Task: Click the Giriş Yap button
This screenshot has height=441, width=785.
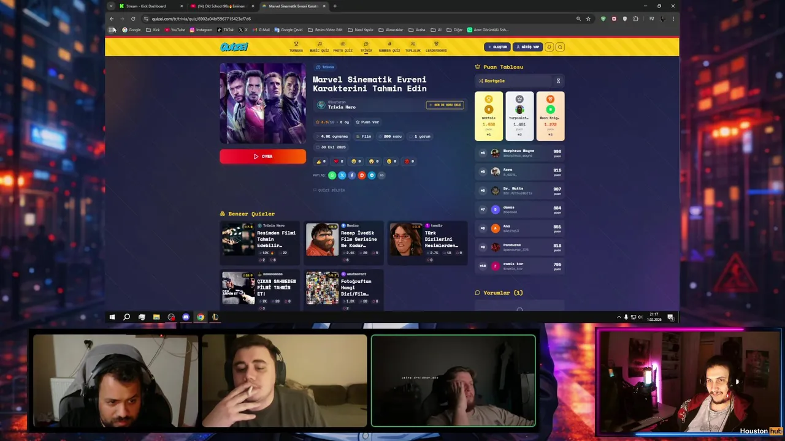Action: [x=527, y=47]
